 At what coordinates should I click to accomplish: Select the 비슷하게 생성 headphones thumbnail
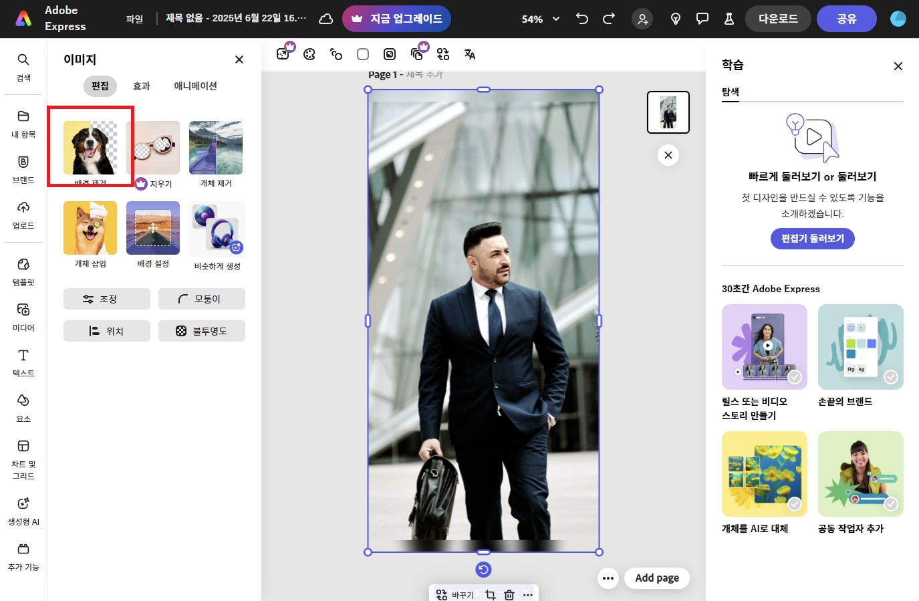(217, 229)
